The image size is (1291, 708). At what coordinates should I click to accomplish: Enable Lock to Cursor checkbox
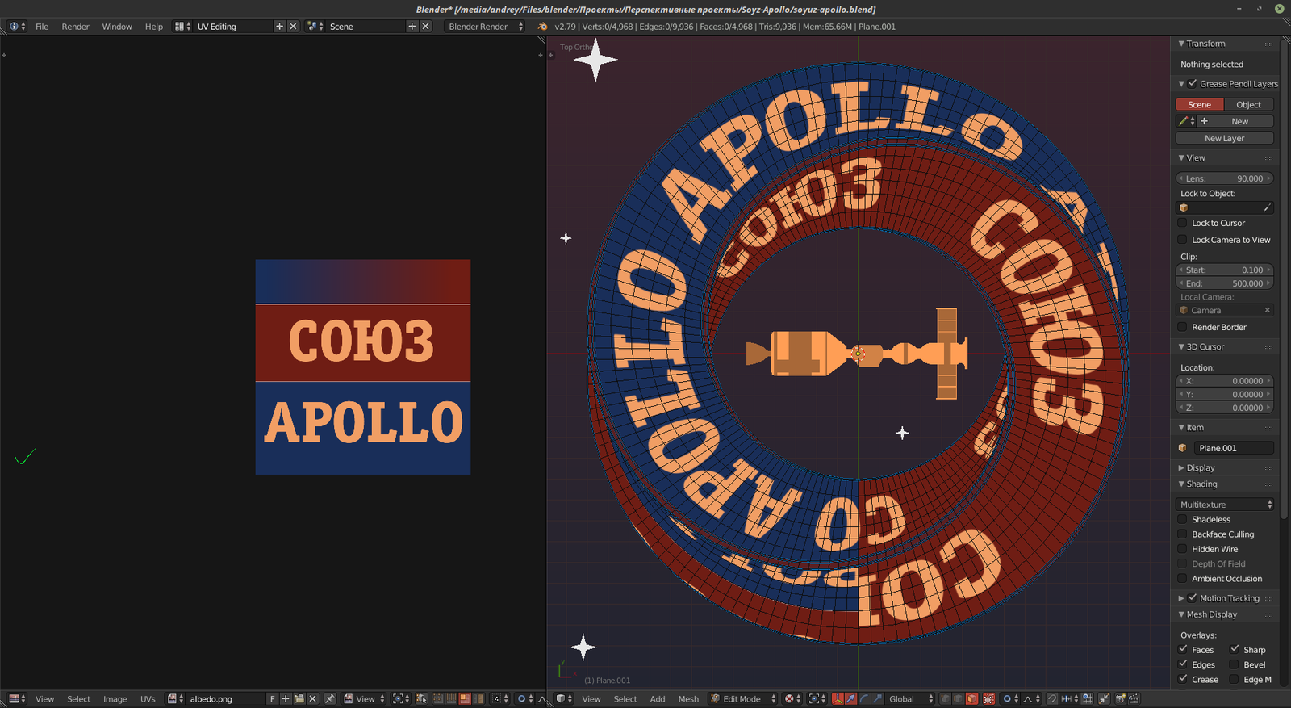pyautogui.click(x=1182, y=223)
